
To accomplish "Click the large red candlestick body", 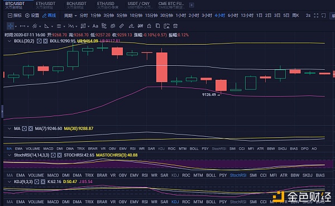I will pos(162,68).
